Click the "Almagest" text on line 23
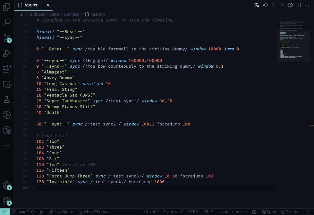 [54, 72]
